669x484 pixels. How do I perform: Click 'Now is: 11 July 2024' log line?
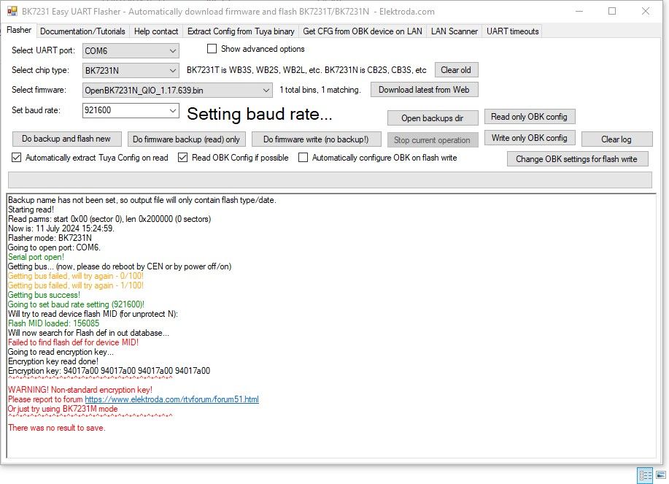point(61,228)
